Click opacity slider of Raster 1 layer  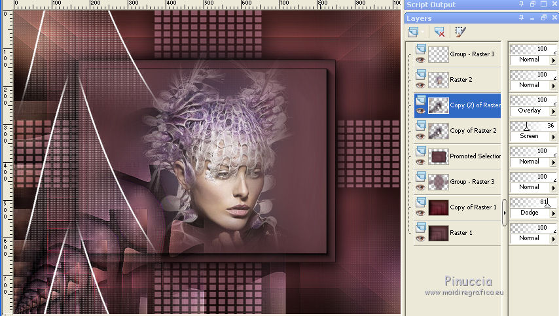(533, 228)
